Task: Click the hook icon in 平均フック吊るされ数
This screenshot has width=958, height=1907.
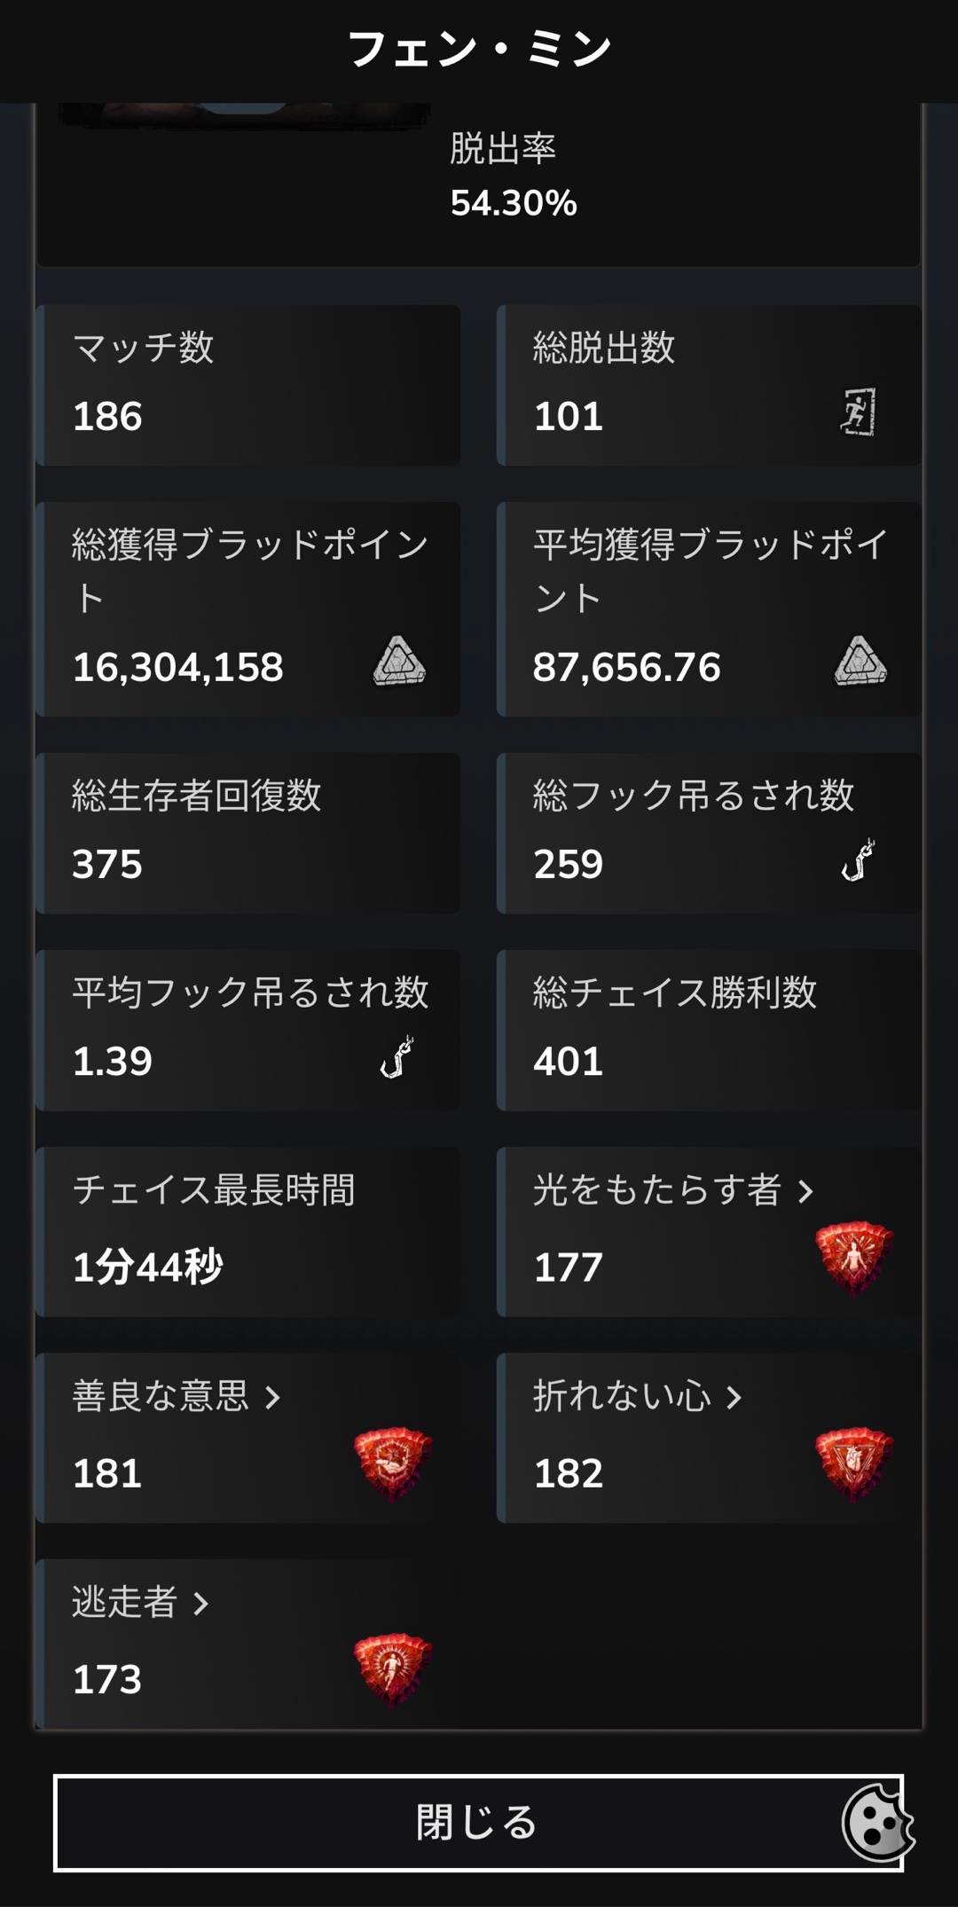Action: pos(397,1057)
